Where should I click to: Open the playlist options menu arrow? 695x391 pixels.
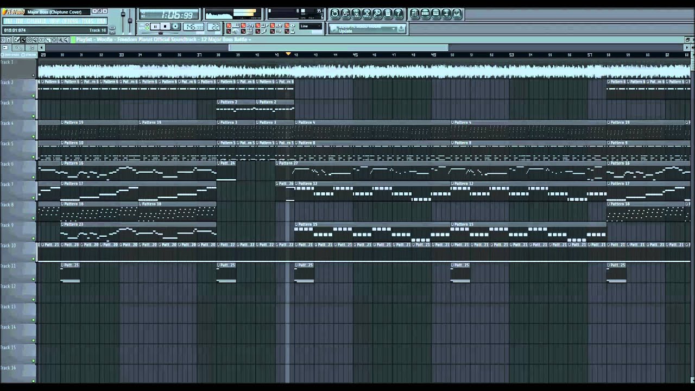3,40
